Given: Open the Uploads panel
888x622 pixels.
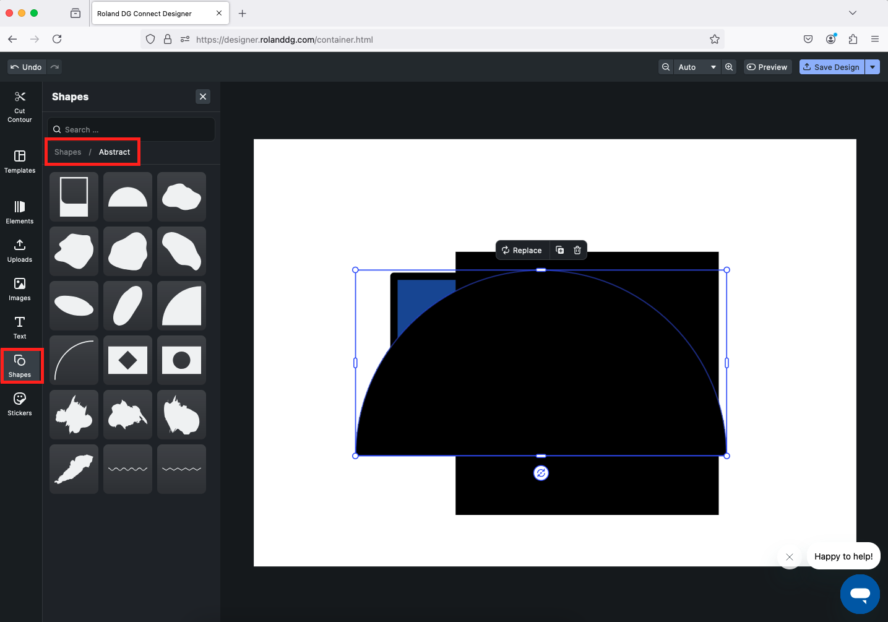Looking at the screenshot, I should [20, 251].
